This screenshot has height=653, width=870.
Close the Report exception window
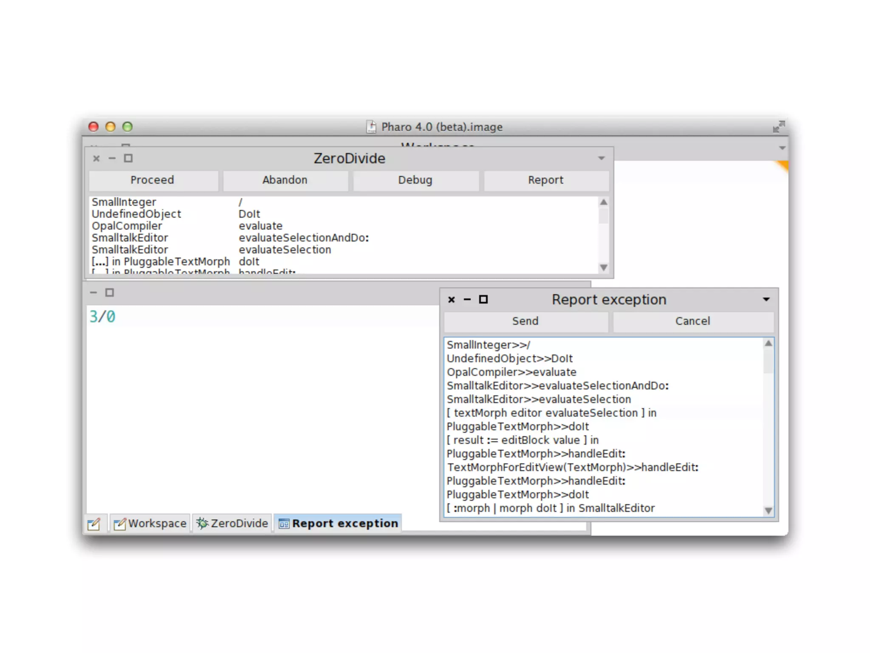pyautogui.click(x=452, y=300)
